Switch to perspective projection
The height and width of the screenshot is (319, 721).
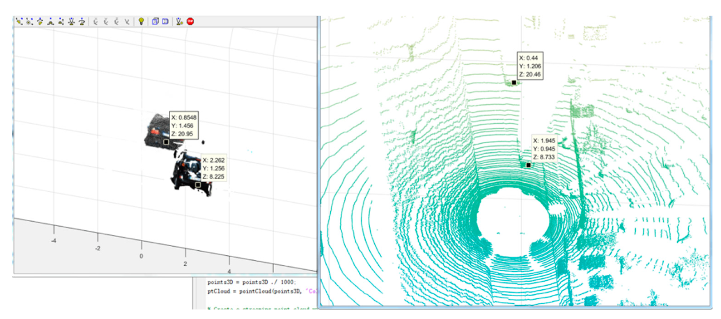point(165,22)
